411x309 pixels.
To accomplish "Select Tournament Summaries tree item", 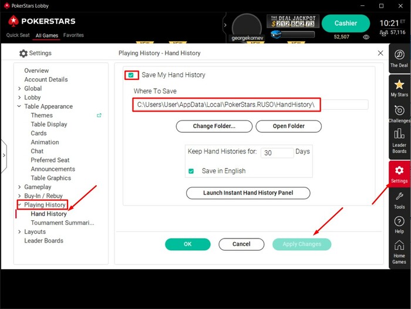I will [x=62, y=223].
